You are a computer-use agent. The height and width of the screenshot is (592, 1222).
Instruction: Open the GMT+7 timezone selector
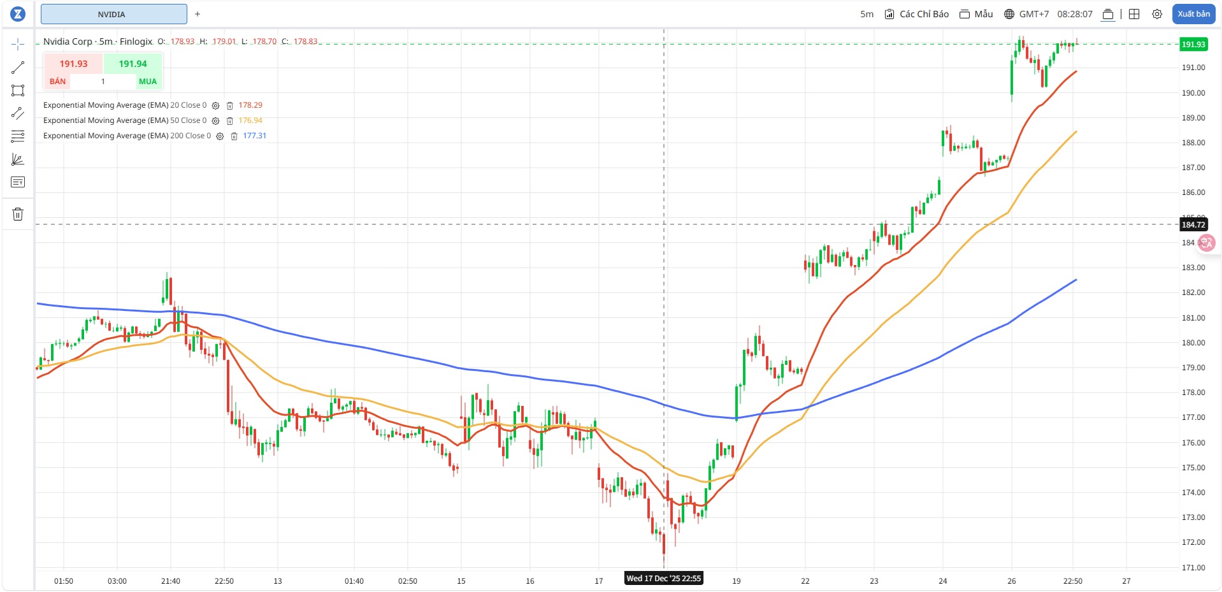[1026, 14]
